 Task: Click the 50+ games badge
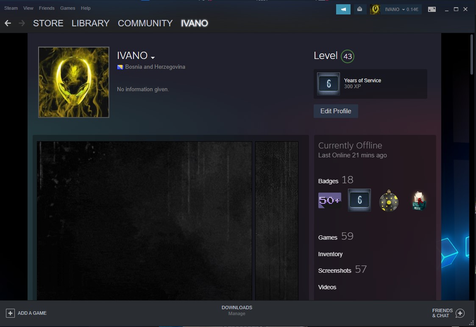click(x=330, y=200)
